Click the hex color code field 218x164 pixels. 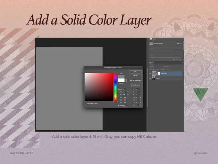coord(124,105)
